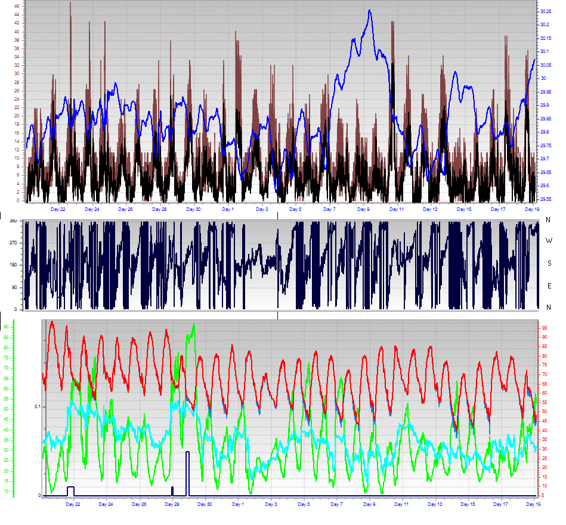Click the Day 19 label under the bottom chart
The height and width of the screenshot is (525, 566).
[x=533, y=504]
